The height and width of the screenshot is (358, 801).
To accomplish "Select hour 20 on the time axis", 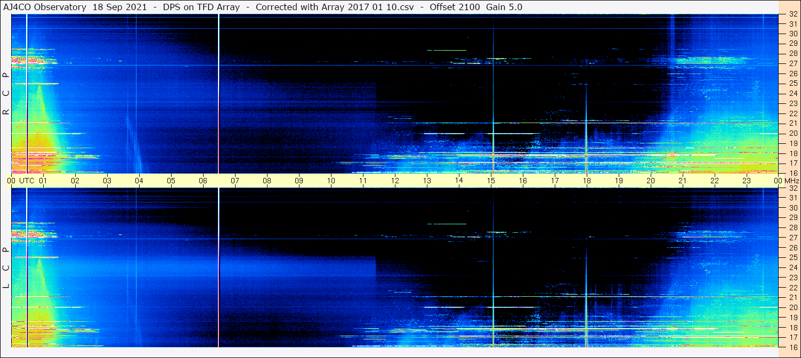I will [651, 181].
